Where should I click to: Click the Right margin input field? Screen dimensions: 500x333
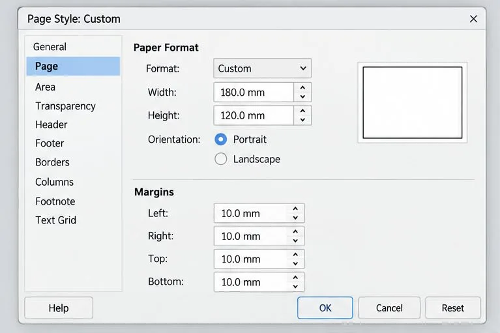pos(251,236)
